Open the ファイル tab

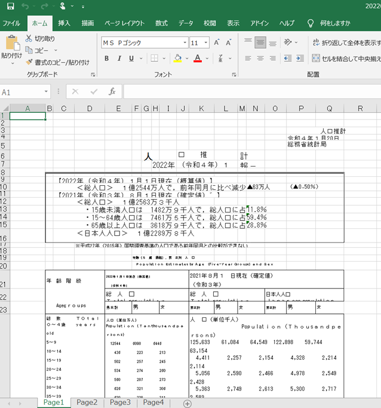pos(11,23)
